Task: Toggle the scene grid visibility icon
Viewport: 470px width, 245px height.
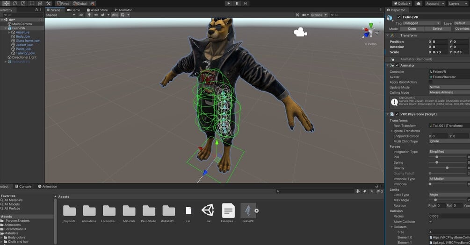Action: point(123,14)
